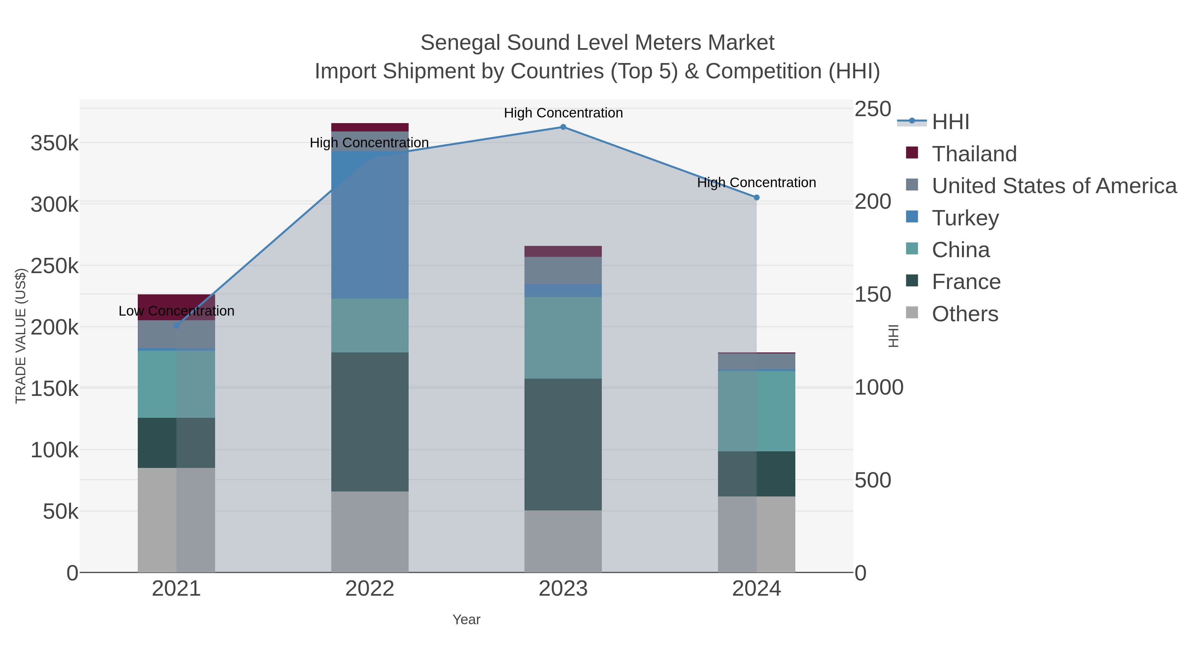
Task: Click the 2023 France bar segment
Action: point(563,444)
